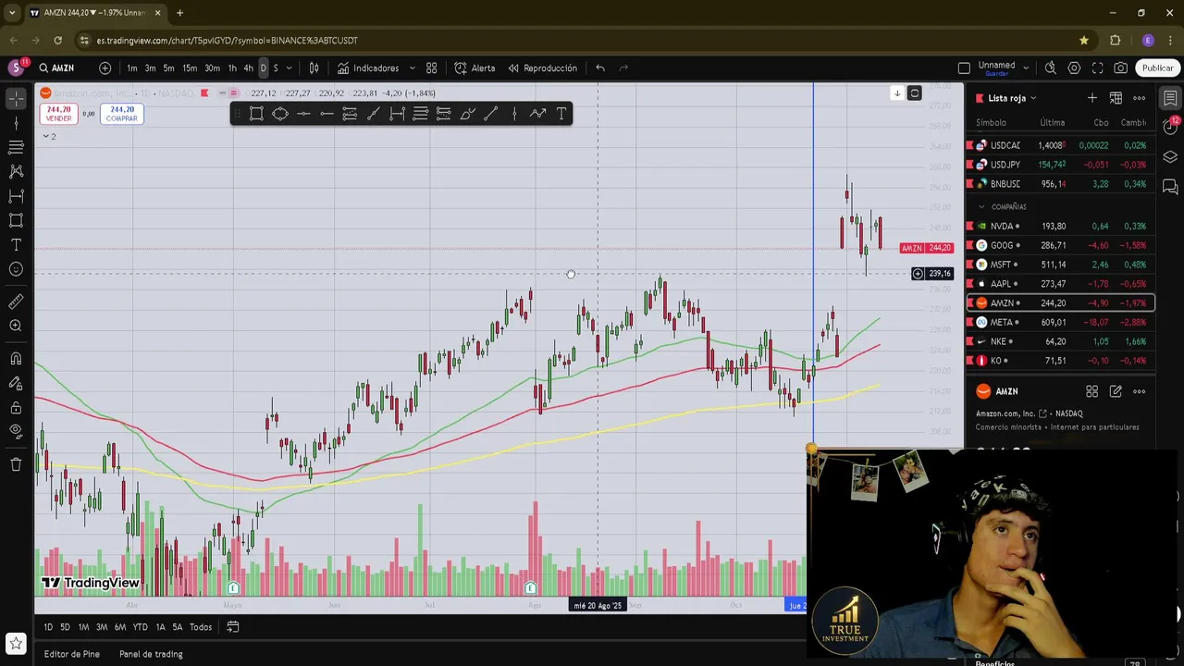Image resolution: width=1184 pixels, height=666 pixels.
Task: Pick the zigzag path drawing tool
Action: click(537, 114)
